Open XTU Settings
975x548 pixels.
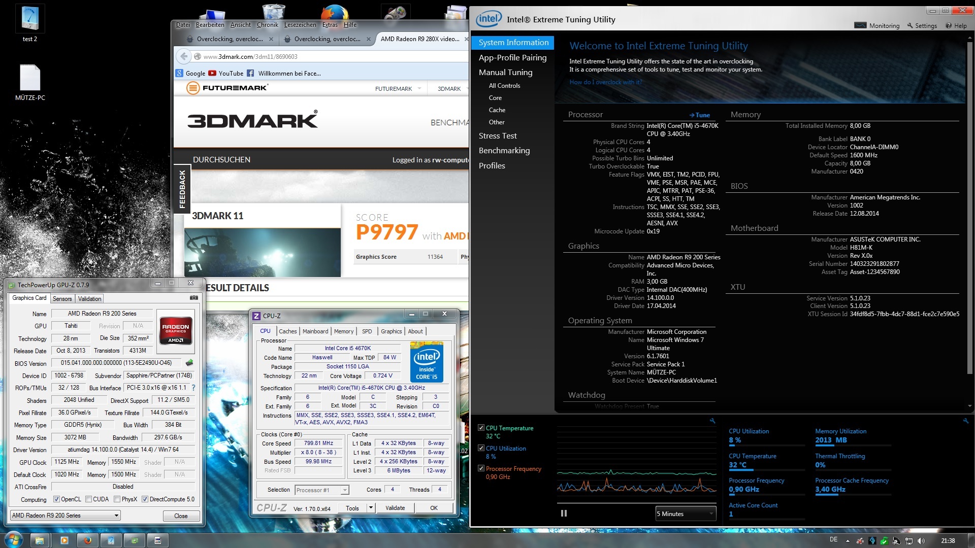922,25
